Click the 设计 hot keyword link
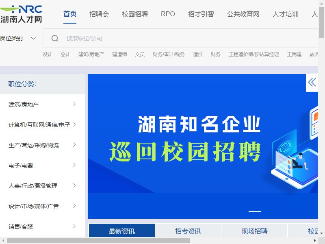The image size is (325, 244). click(48, 54)
